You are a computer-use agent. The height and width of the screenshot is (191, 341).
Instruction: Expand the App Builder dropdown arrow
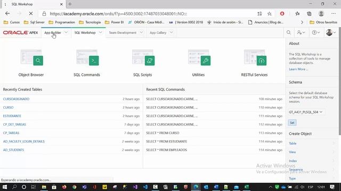coord(66,32)
